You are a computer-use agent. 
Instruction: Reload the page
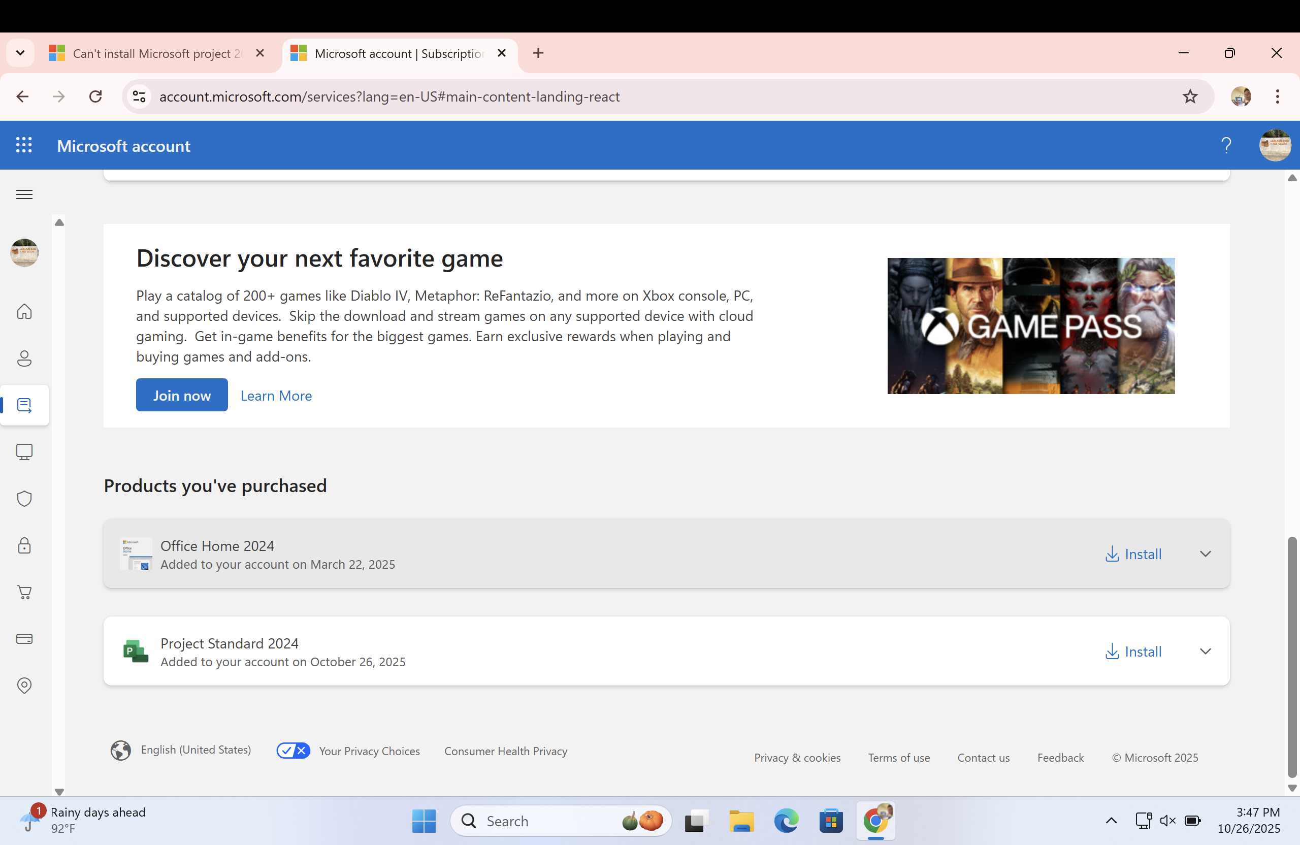[x=95, y=96]
